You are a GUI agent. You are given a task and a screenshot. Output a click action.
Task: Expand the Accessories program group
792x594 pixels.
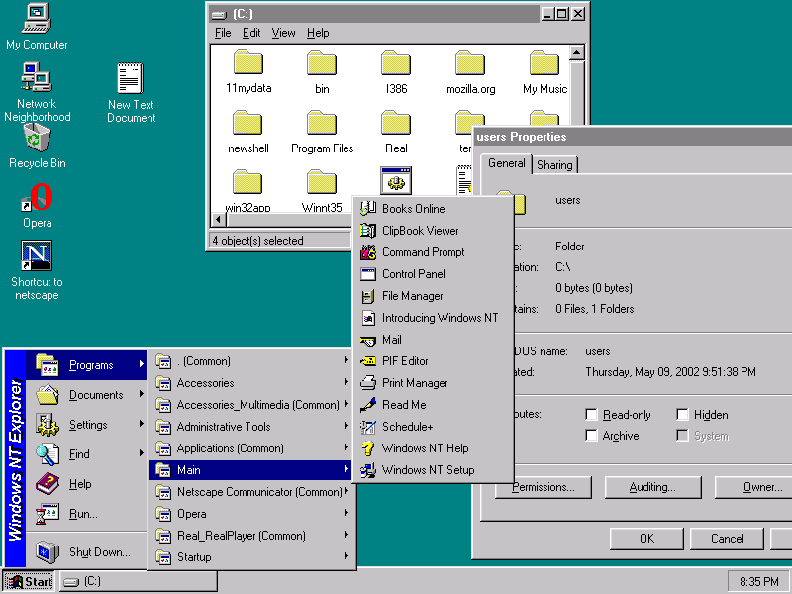pyautogui.click(x=252, y=383)
